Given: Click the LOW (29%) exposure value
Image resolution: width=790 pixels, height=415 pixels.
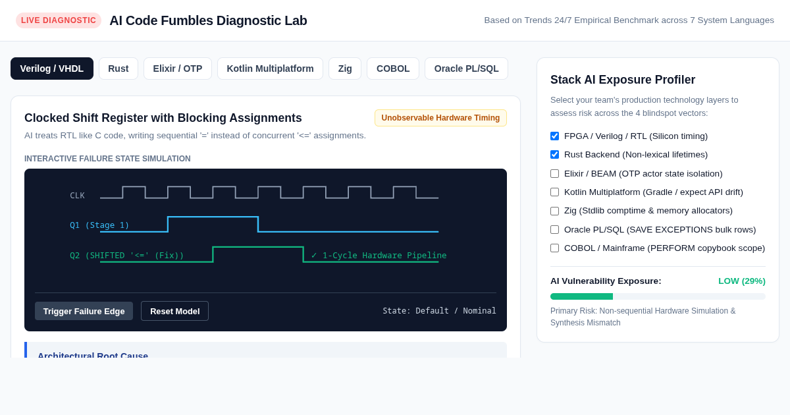Looking at the screenshot, I should pyautogui.click(x=741, y=281).
